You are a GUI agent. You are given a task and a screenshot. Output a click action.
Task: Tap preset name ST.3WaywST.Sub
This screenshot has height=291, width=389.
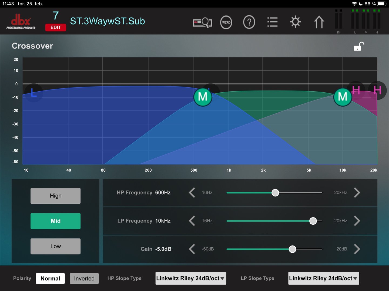[108, 21]
